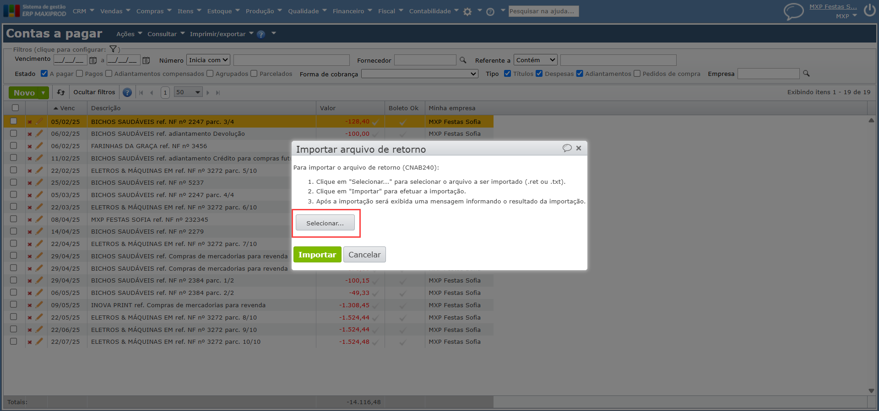The width and height of the screenshot is (879, 411).
Task: Open the settings gear menu
Action: click(x=467, y=11)
